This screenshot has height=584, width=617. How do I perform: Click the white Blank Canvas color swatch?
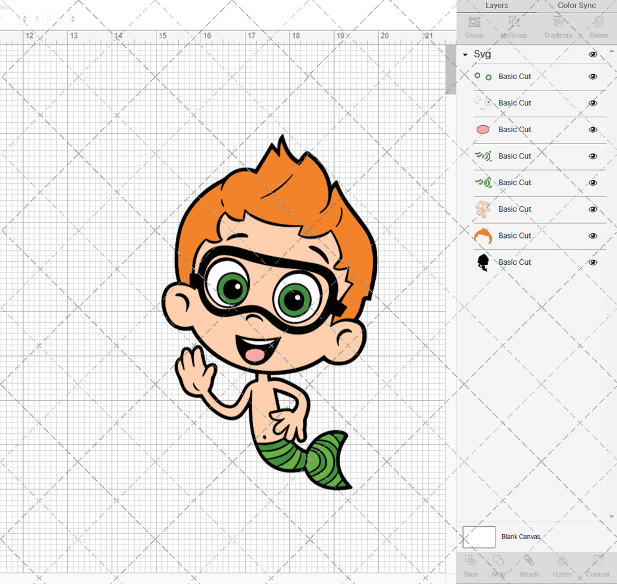pyautogui.click(x=479, y=537)
